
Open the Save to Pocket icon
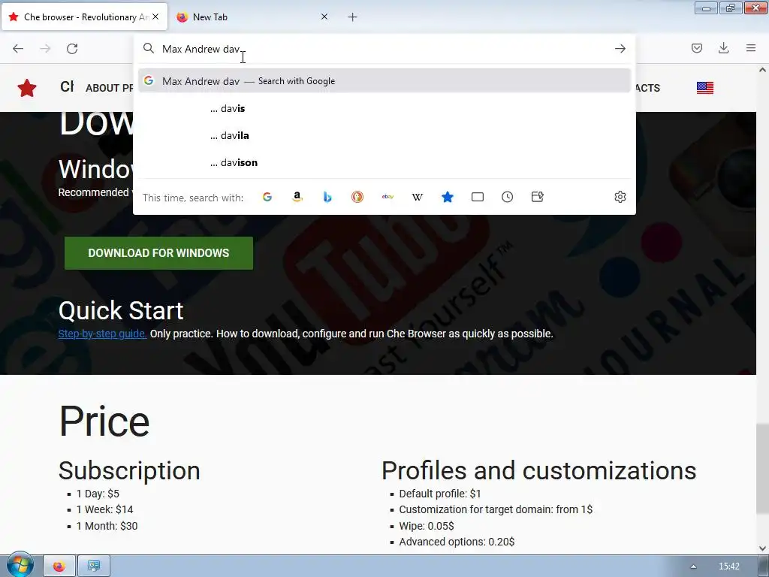point(696,48)
